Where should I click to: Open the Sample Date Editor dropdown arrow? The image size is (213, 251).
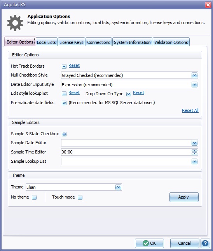coord(194,143)
